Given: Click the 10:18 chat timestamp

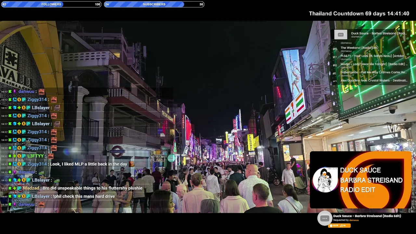Looking at the screenshot, I should (4, 205).
